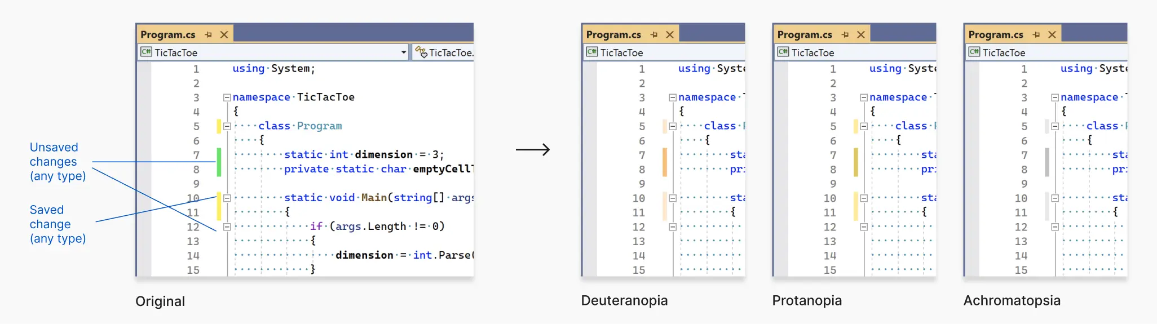Click 'emptyCell' declaration line in Original
The width and height of the screenshot is (1157, 324).
(379, 169)
